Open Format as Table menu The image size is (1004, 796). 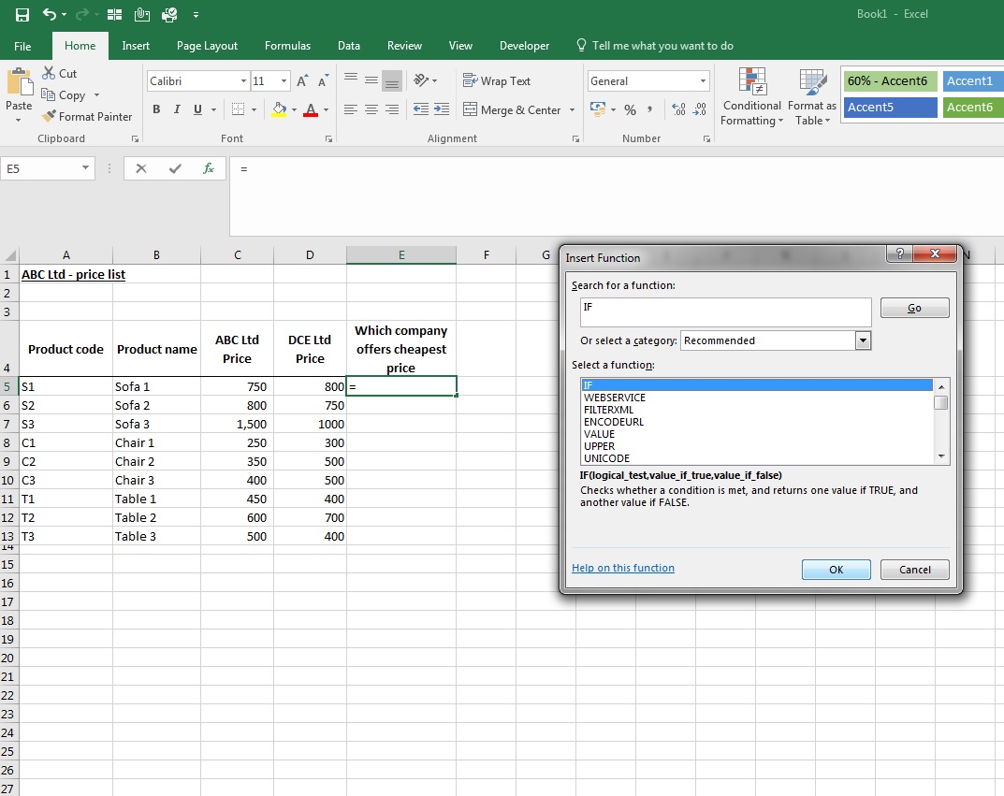pos(812,96)
